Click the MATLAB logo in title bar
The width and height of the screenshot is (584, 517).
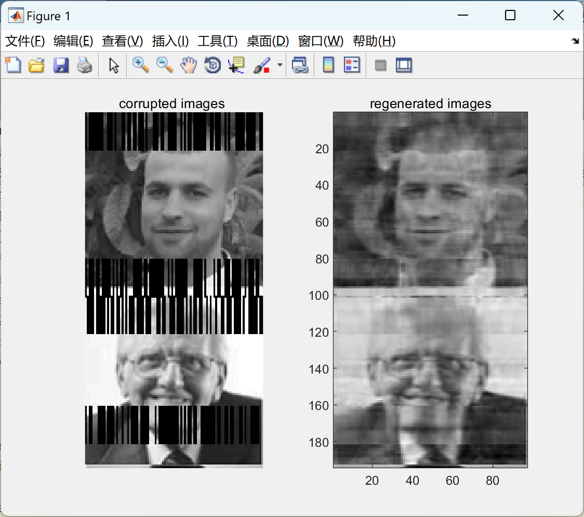16,16
